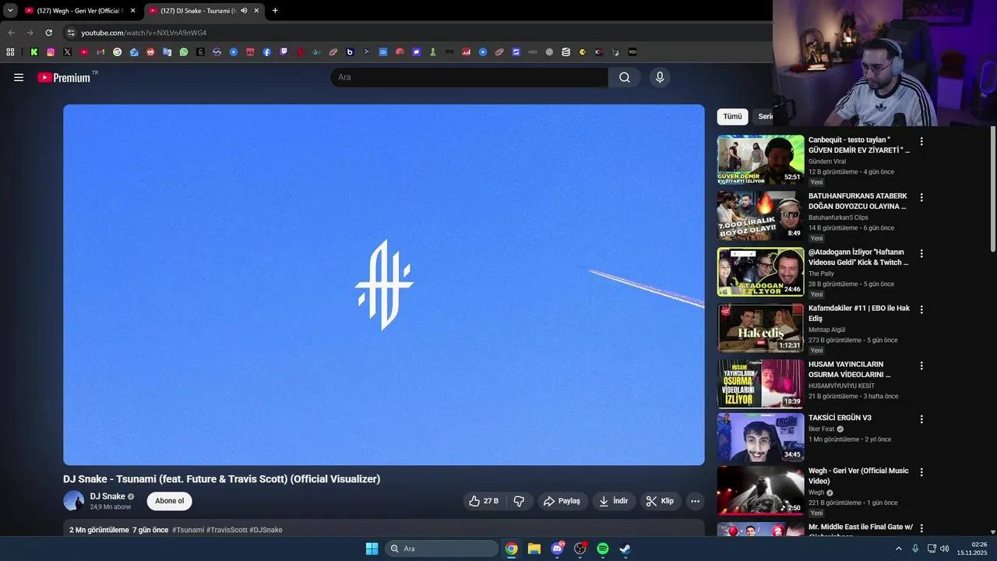
Task: Click the #DJSnake hashtag
Action: tap(266, 530)
